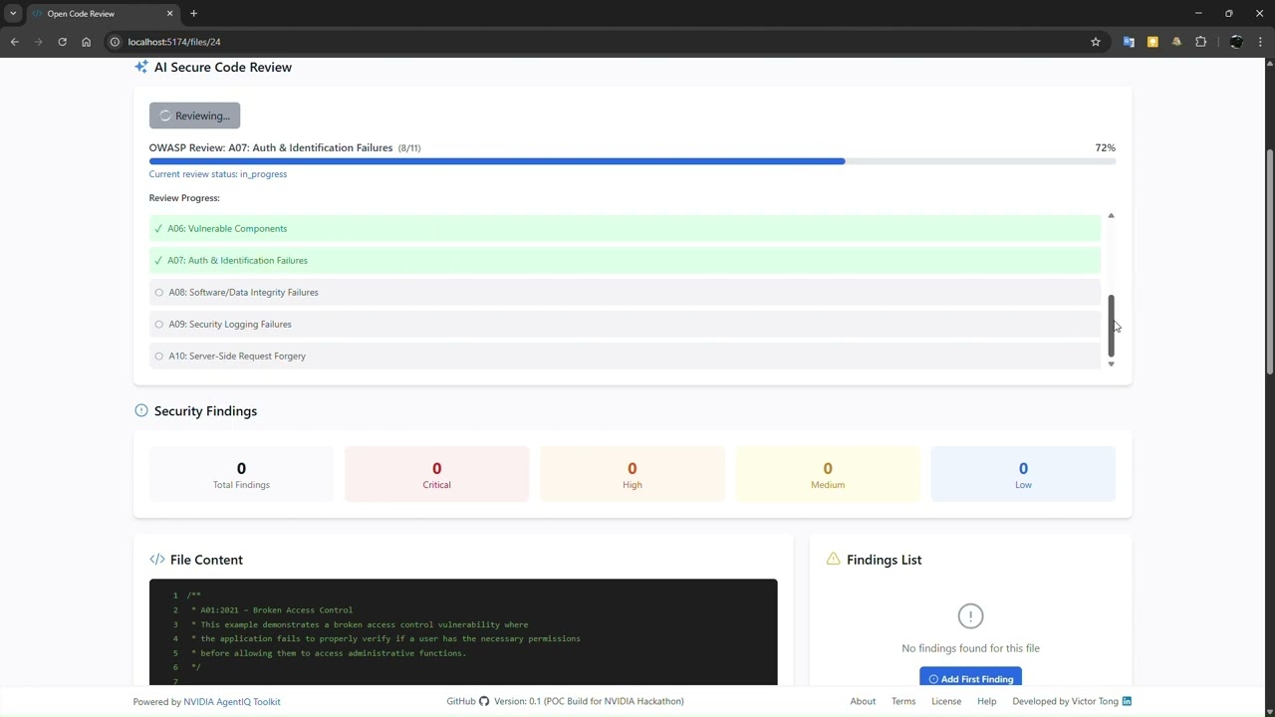Image resolution: width=1275 pixels, height=717 pixels.
Task: Open the tab search dropdown arrow
Action: coord(13,14)
